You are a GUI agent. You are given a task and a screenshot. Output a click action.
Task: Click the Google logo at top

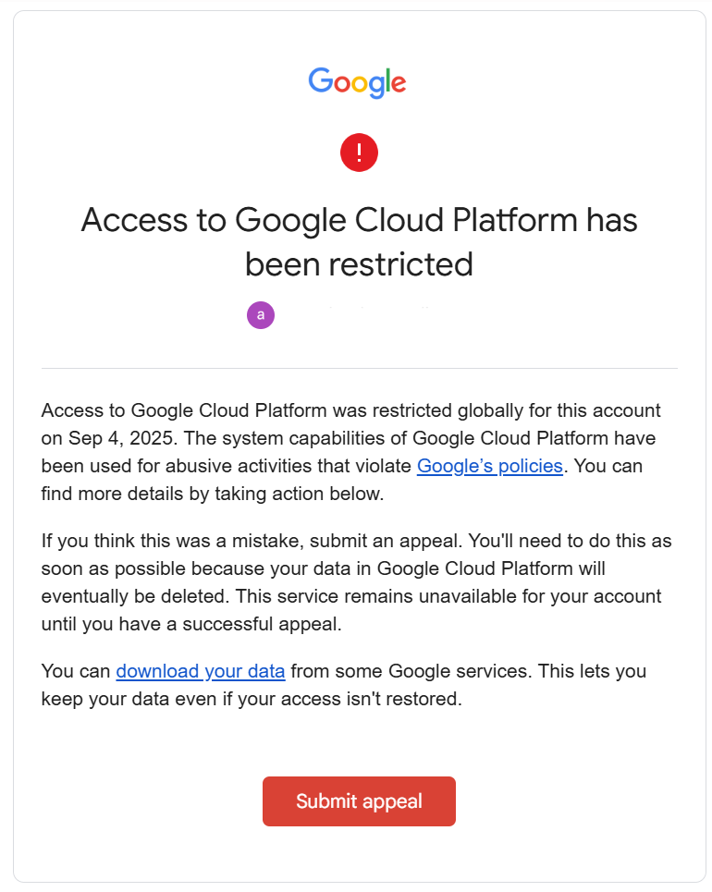click(x=357, y=82)
